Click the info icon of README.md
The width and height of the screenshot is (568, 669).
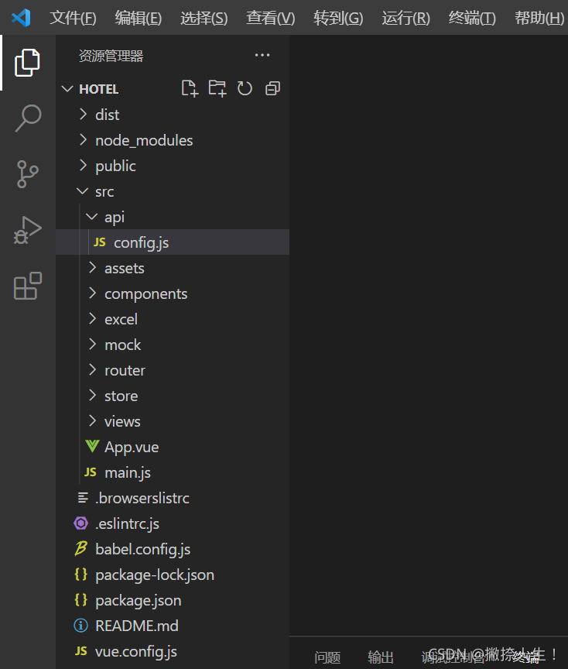(81, 626)
